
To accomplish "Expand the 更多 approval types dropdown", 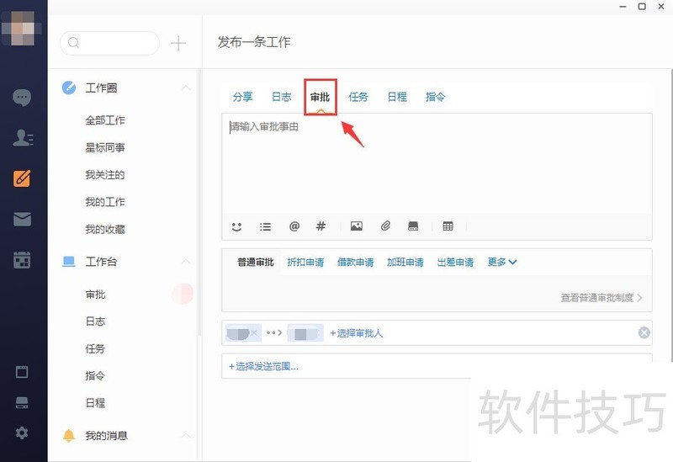I will click(502, 262).
